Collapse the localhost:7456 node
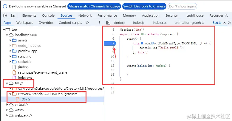 7,35
